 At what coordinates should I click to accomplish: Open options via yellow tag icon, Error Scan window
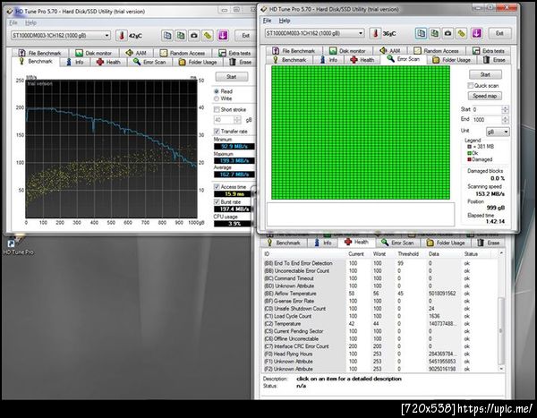coord(462,33)
